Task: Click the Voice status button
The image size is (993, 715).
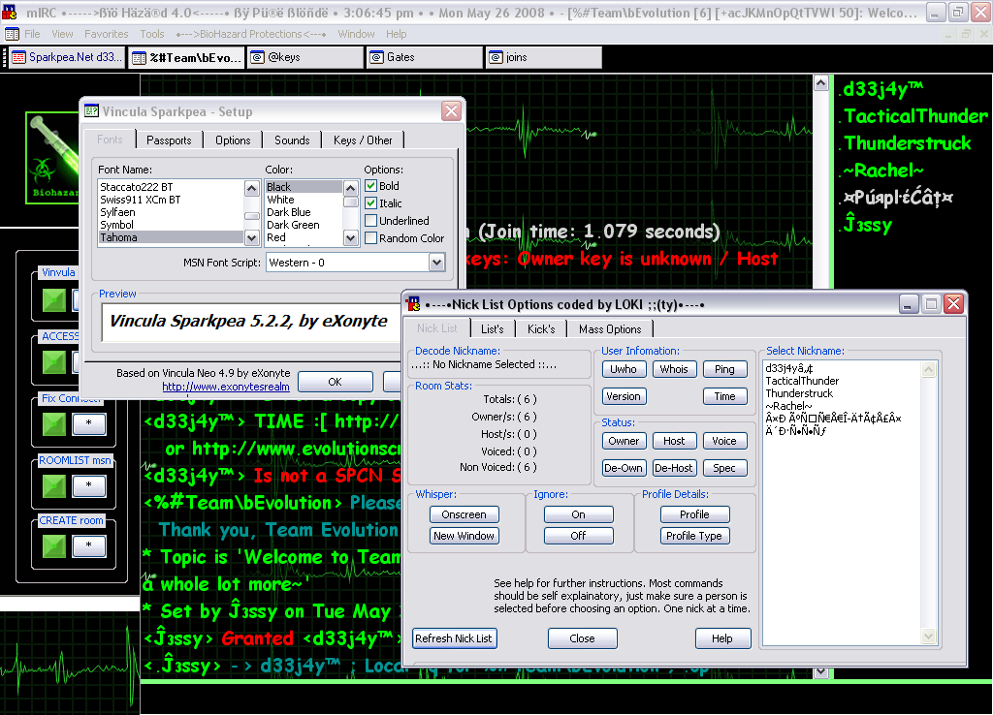Action: pos(724,441)
